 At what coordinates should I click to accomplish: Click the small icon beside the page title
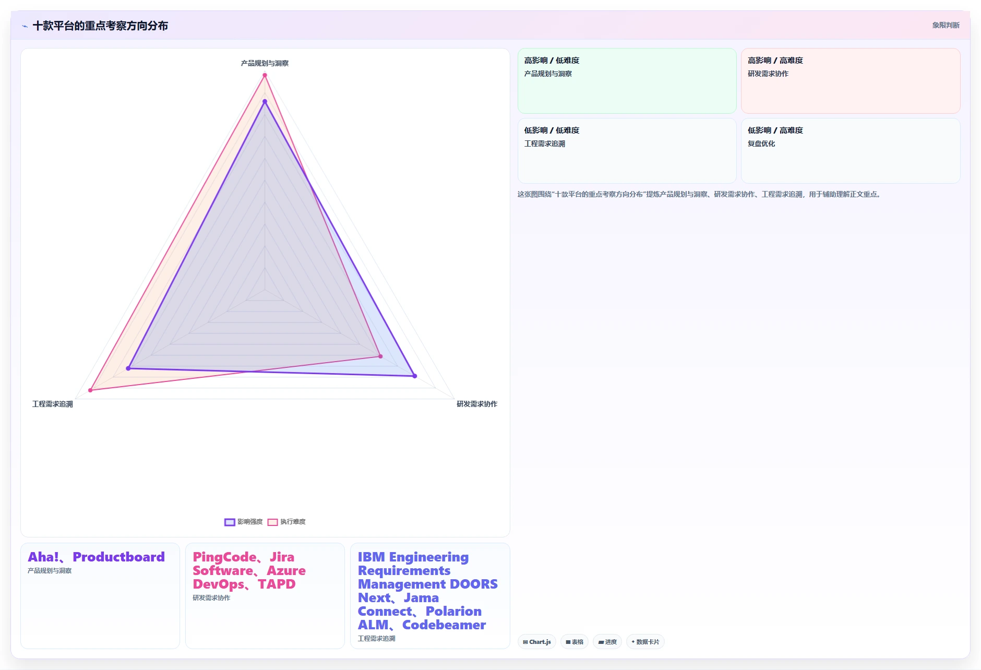coord(25,26)
